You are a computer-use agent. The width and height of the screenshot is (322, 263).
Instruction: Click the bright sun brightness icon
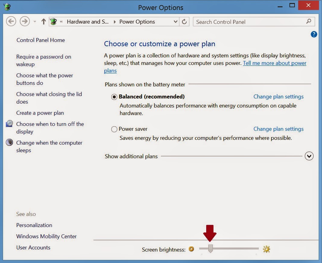[x=266, y=249]
